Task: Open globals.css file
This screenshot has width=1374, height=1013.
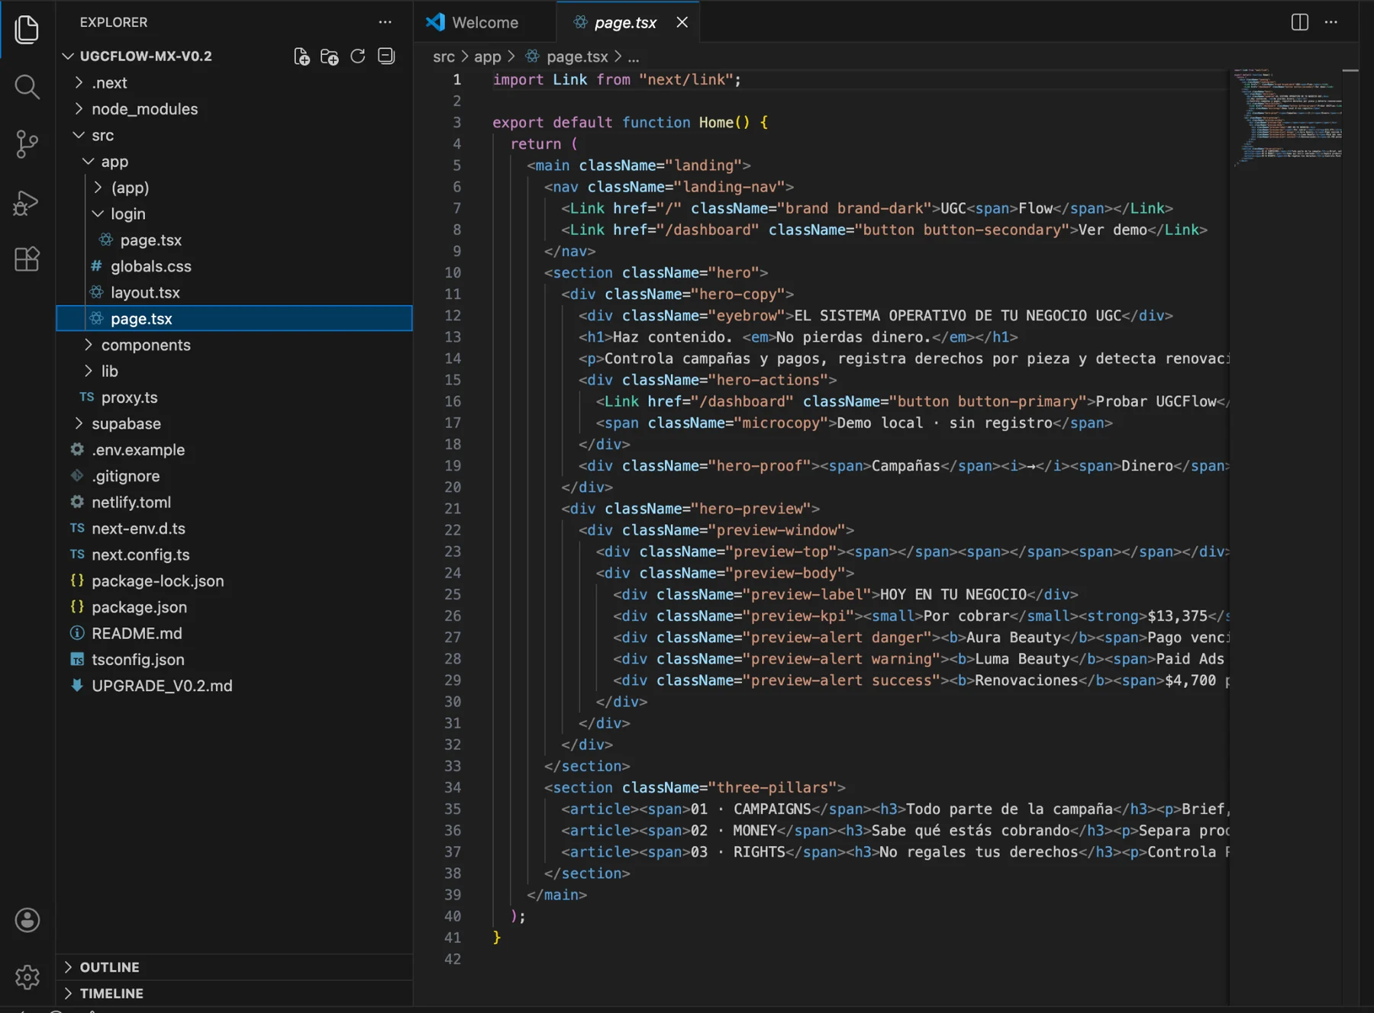Action: (234, 266)
